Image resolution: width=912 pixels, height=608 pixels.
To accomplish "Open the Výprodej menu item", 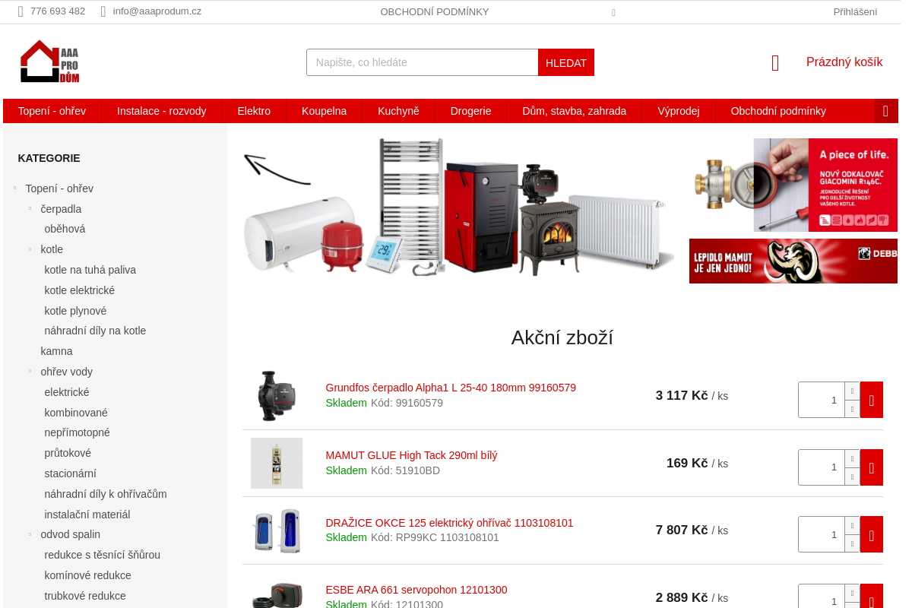I will tap(679, 111).
